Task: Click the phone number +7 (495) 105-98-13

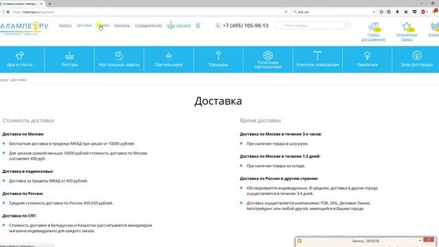Action: [x=246, y=25]
